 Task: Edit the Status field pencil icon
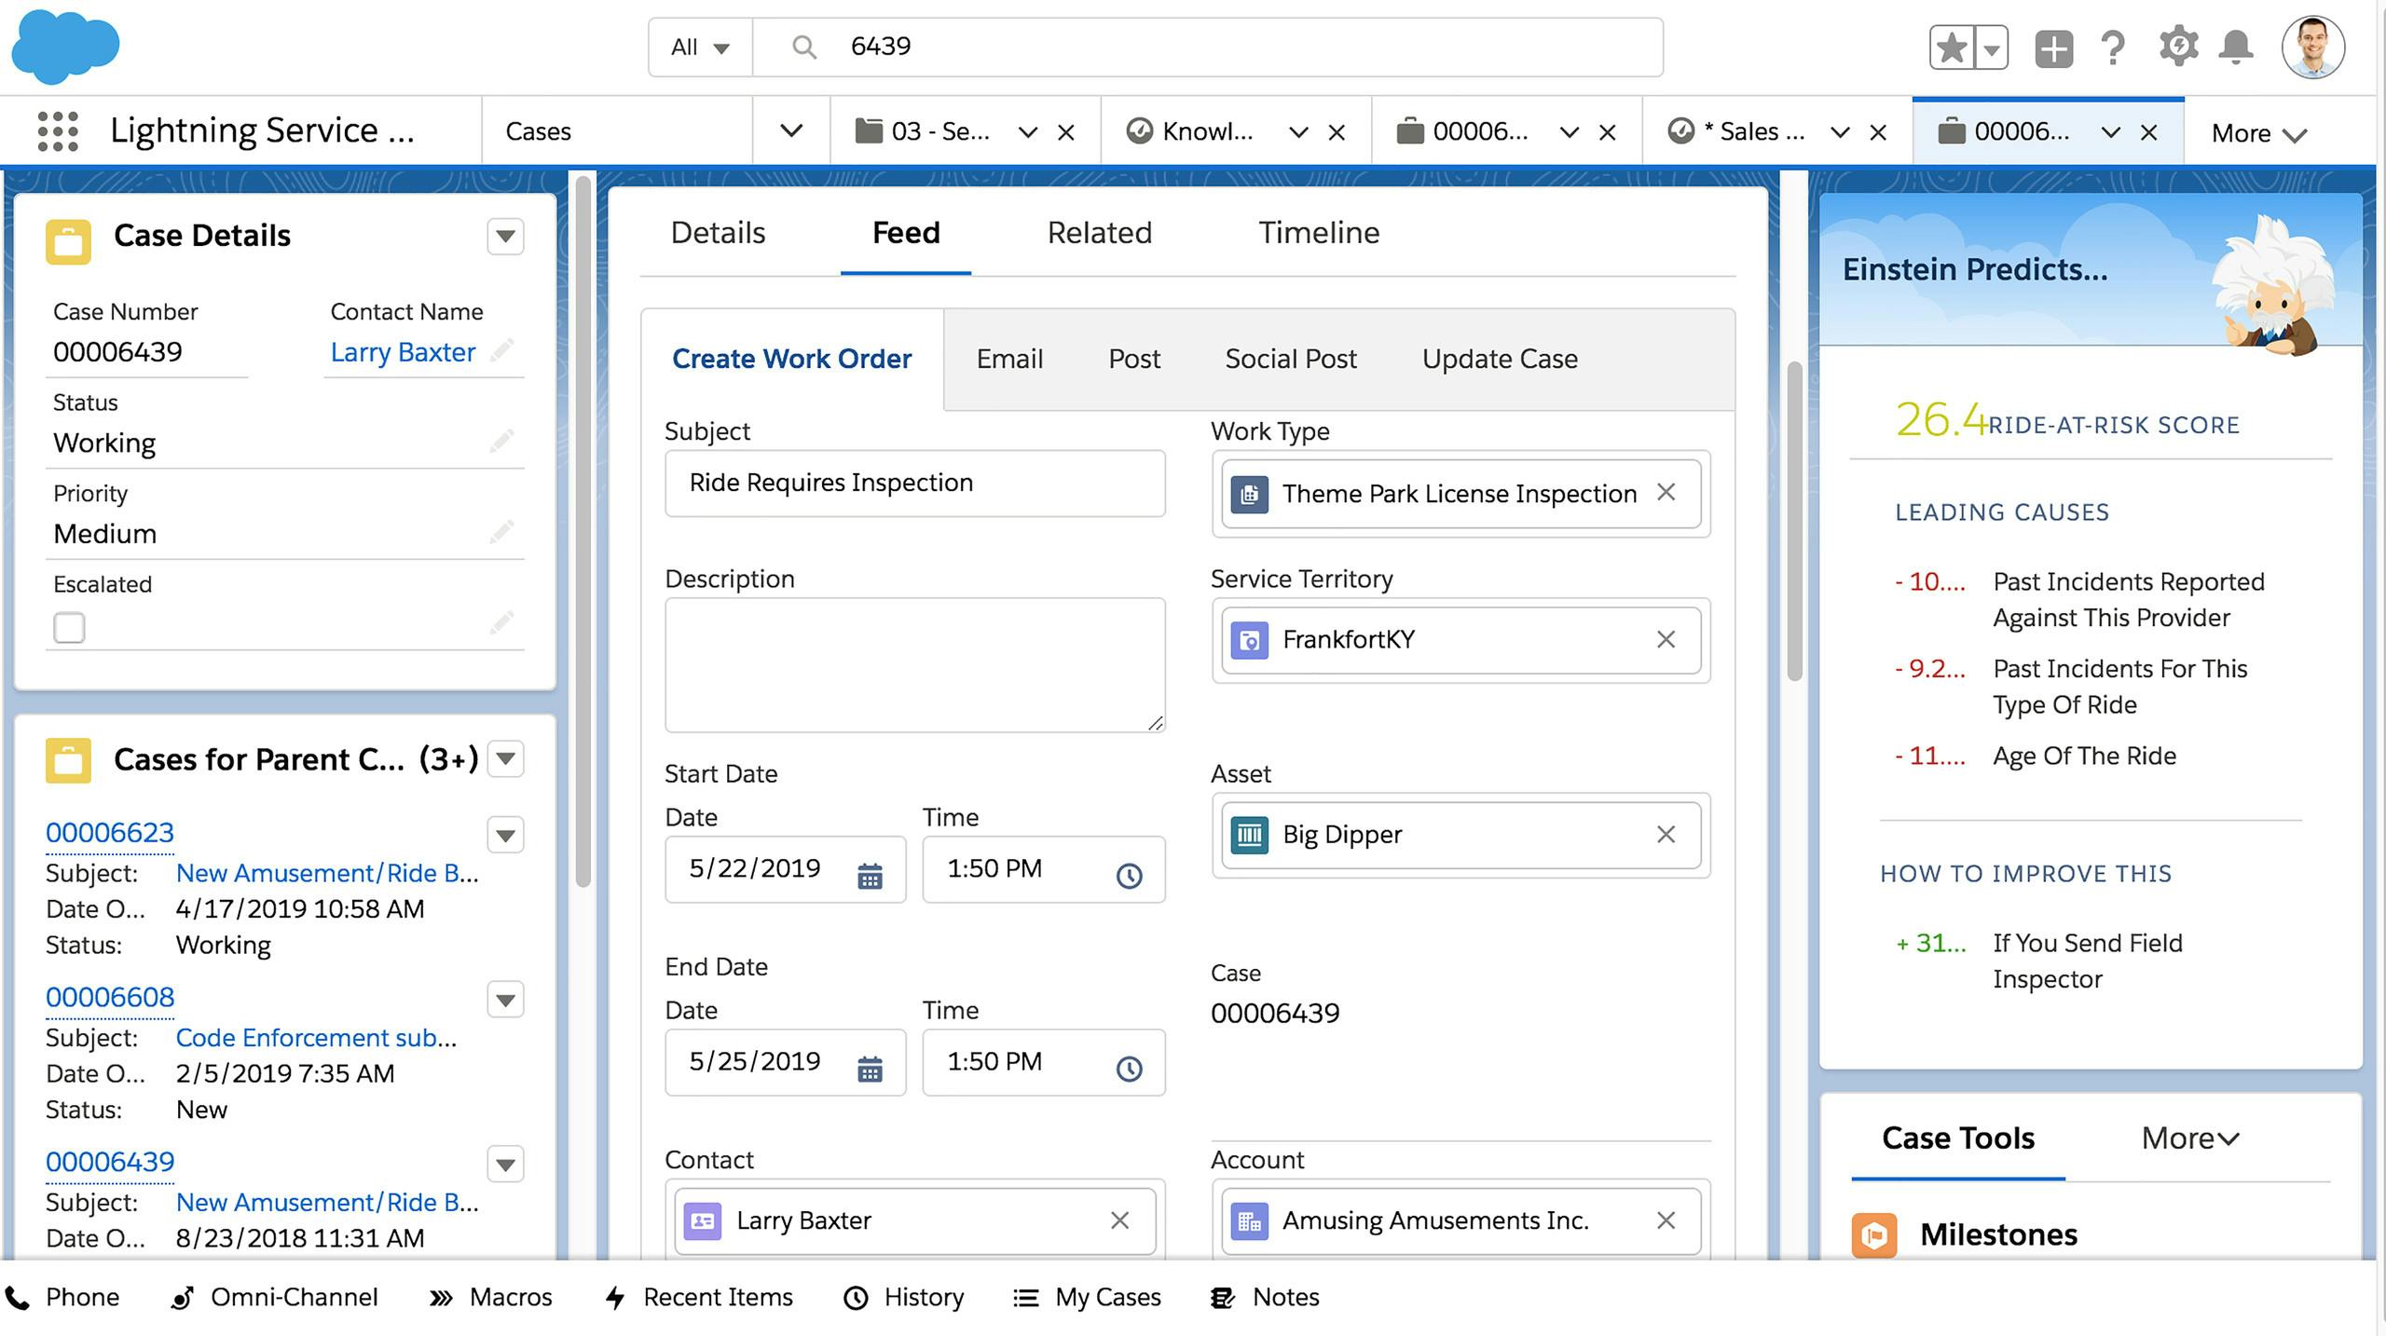[501, 441]
